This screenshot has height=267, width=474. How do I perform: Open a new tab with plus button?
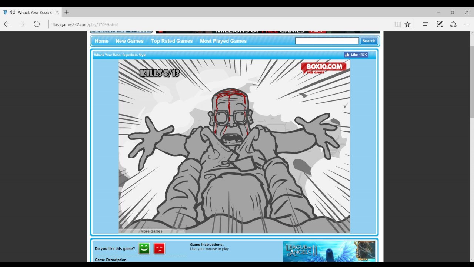pyautogui.click(x=67, y=12)
